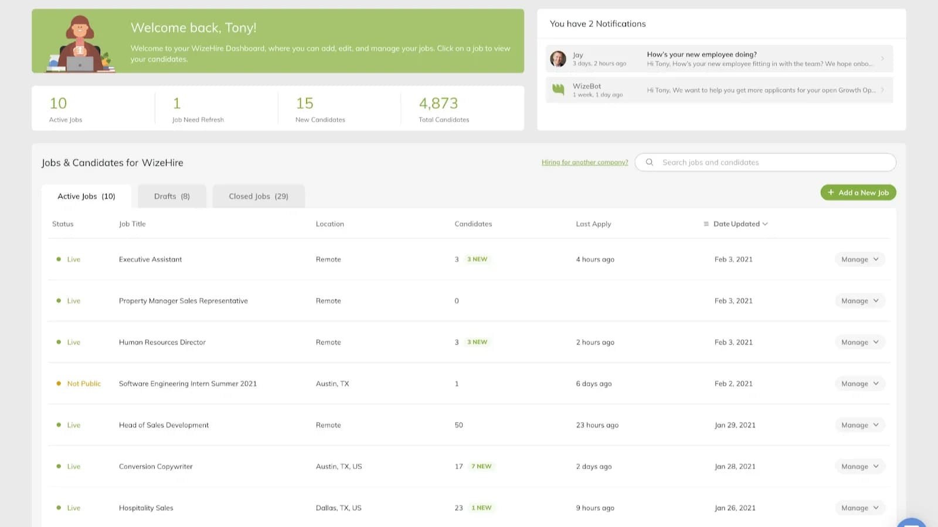Select the Active Jobs (10) tab
Viewport: 938px width, 527px height.
tap(87, 196)
